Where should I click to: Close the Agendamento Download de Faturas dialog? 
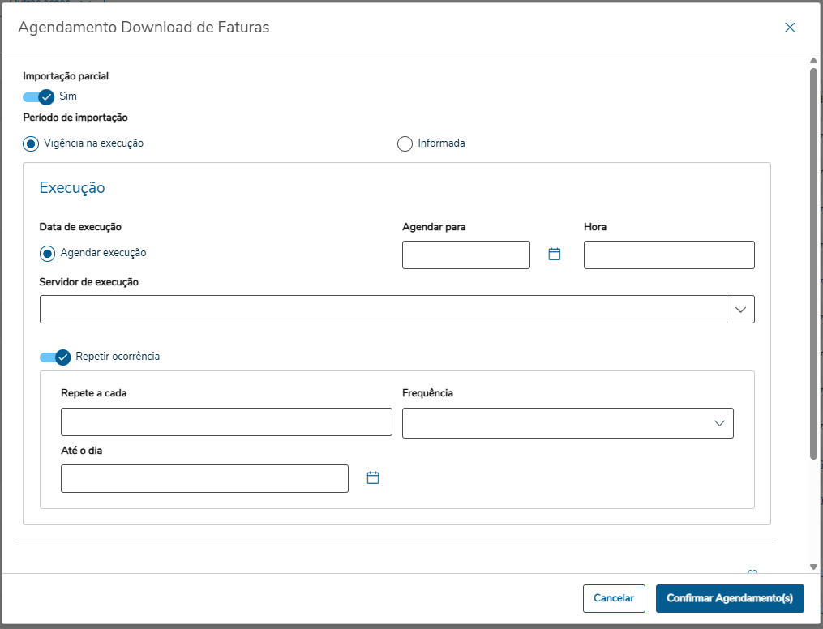pyautogui.click(x=790, y=28)
